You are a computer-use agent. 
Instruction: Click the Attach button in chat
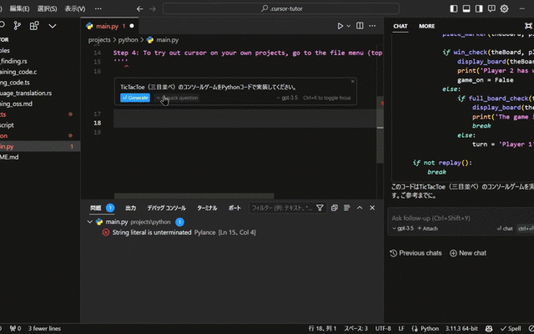click(428, 229)
